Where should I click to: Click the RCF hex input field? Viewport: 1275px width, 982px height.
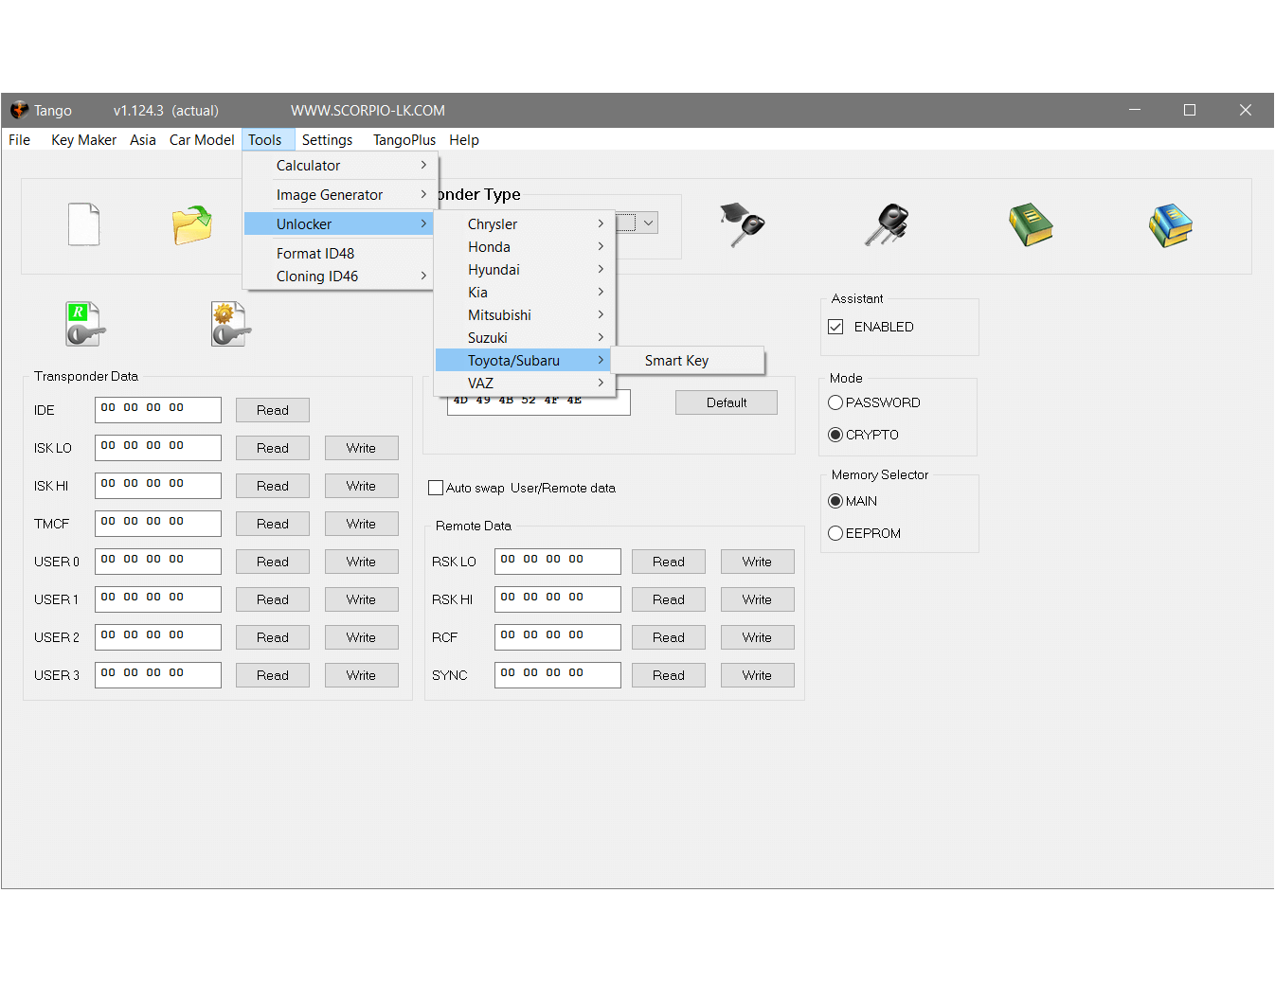pos(558,637)
